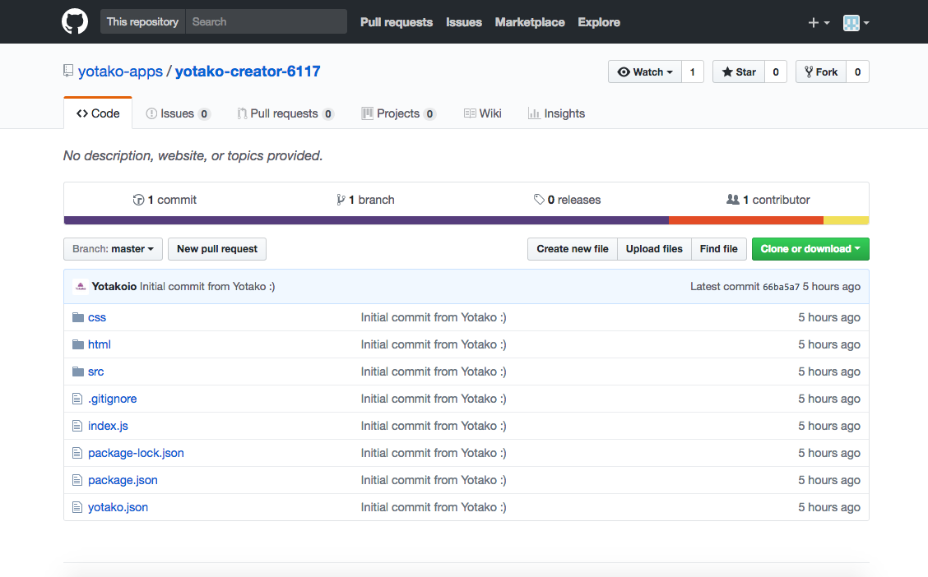Click the Projects board icon
This screenshot has height=577, width=928.
click(x=368, y=113)
